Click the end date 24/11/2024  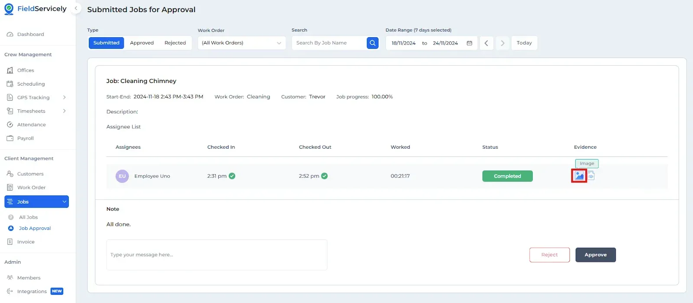[445, 43]
